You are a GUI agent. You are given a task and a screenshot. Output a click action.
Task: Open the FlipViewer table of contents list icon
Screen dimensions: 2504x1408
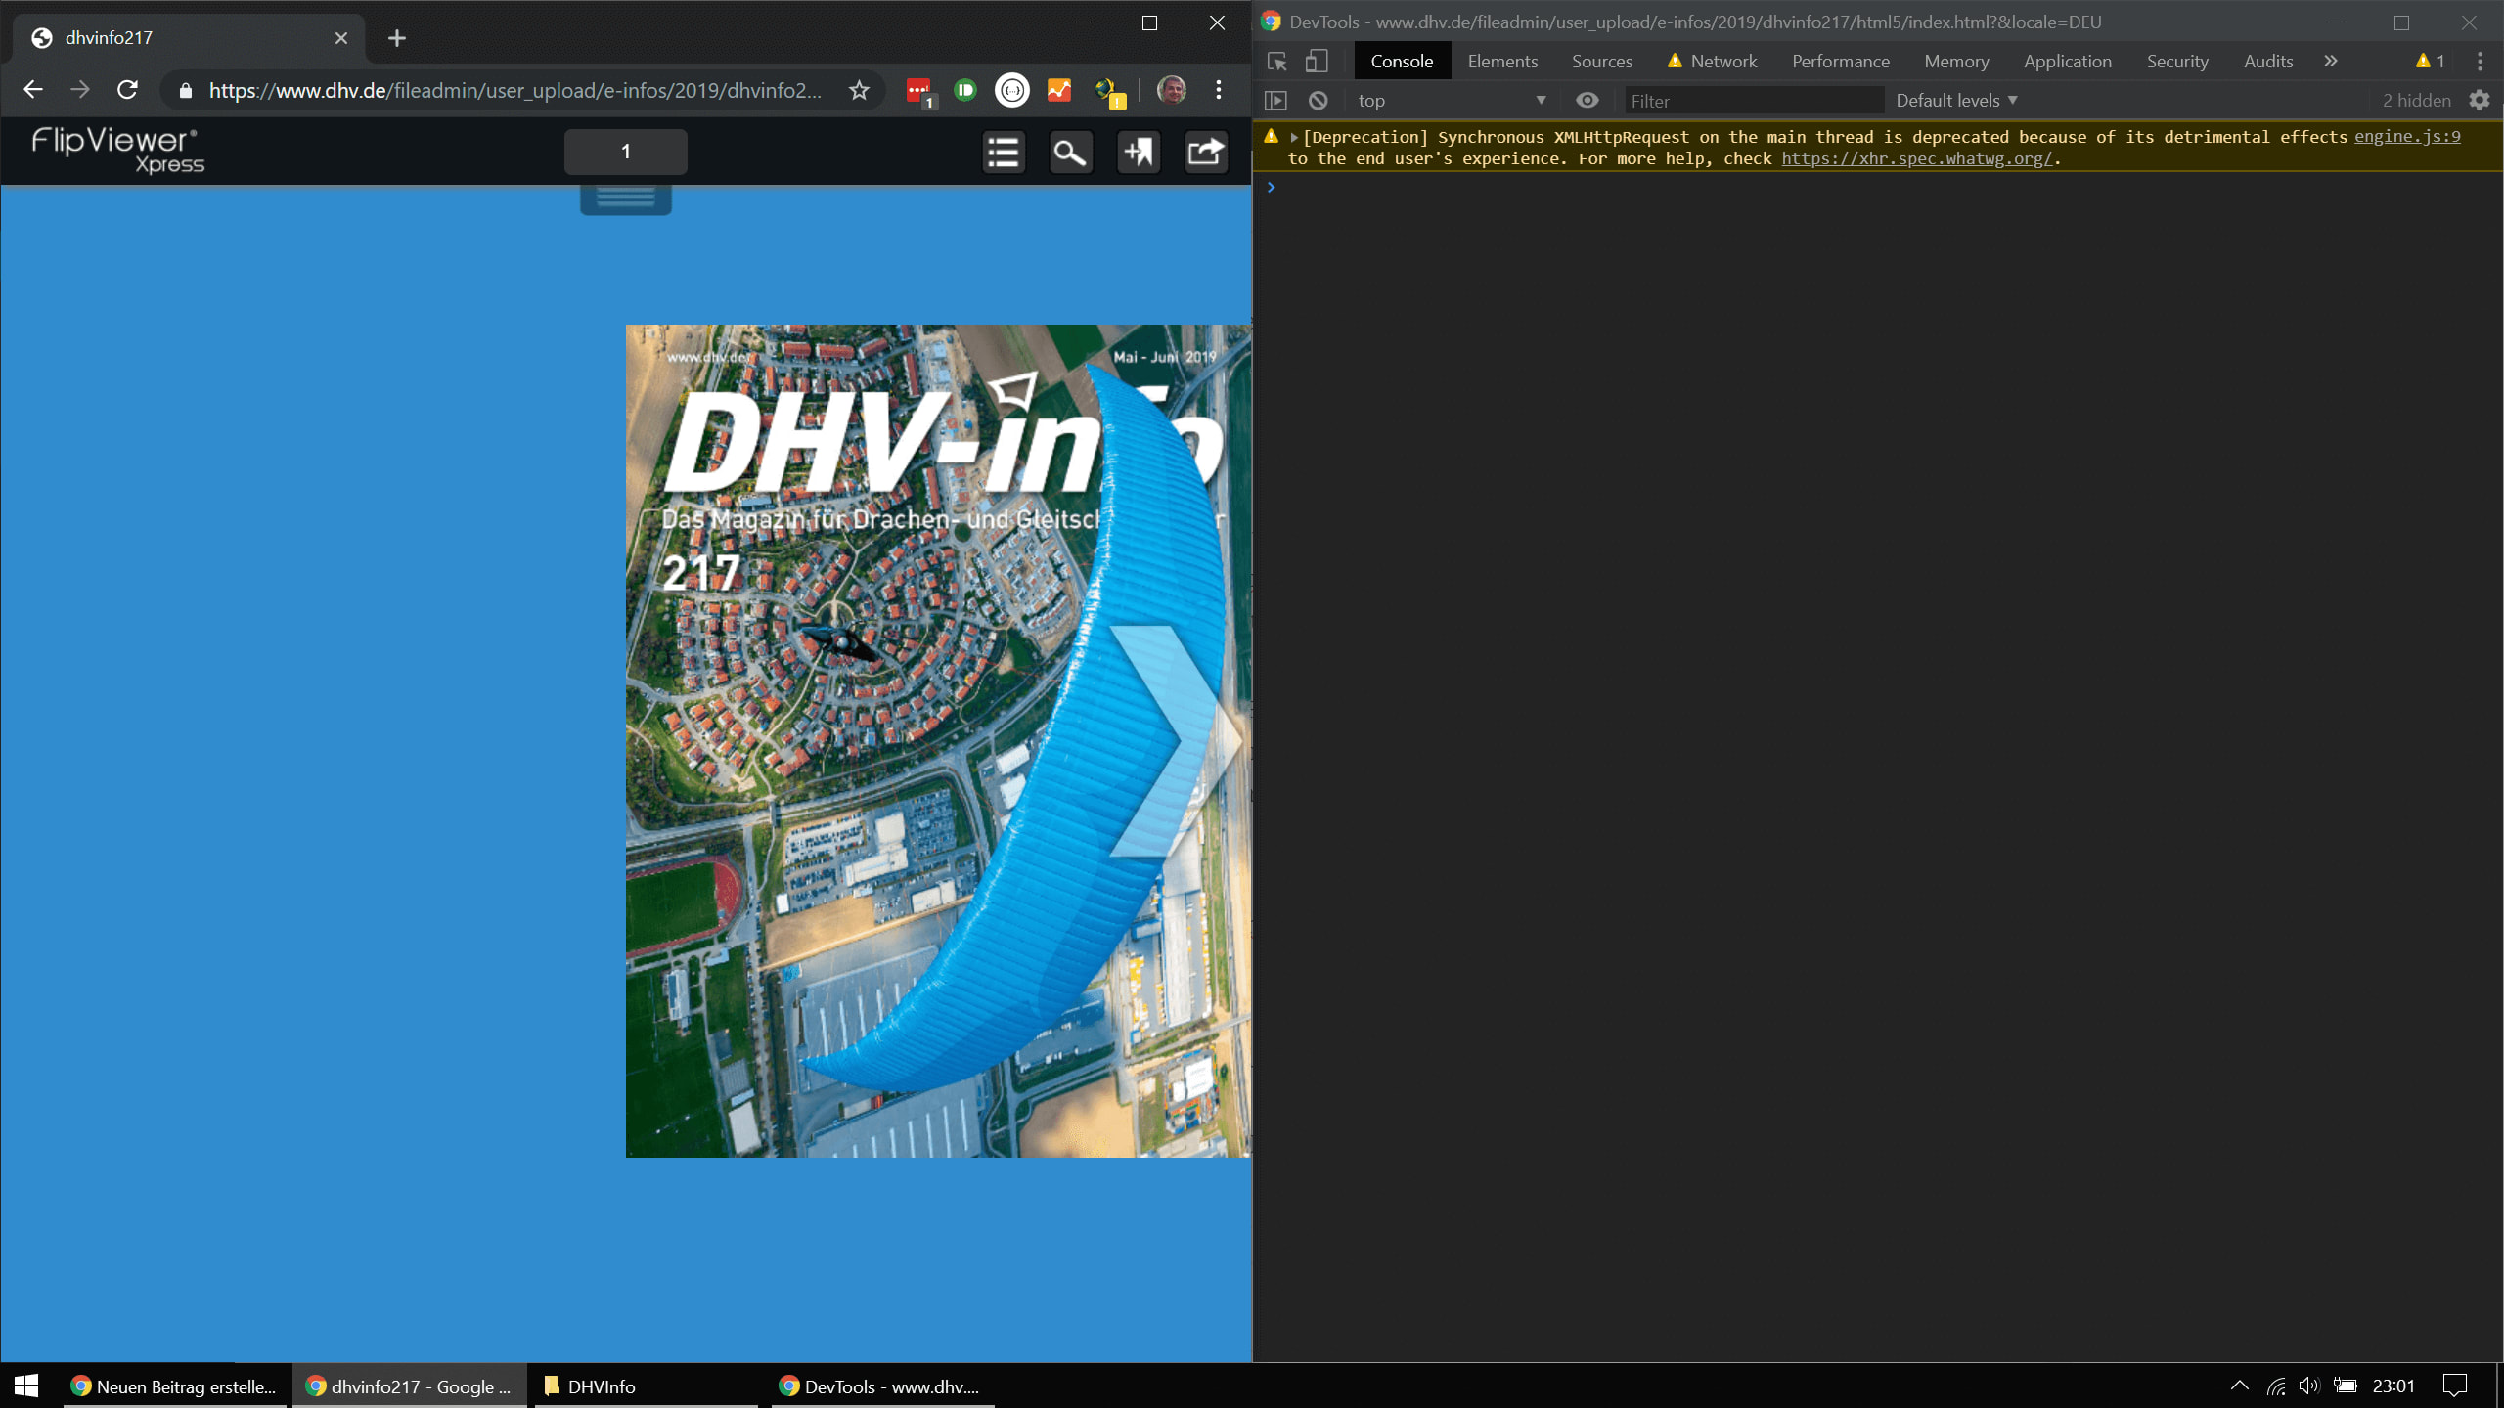coord(1004,153)
